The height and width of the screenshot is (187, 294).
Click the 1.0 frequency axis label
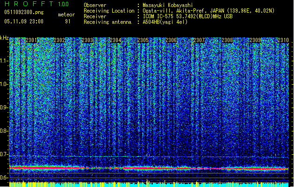tap(4, 85)
